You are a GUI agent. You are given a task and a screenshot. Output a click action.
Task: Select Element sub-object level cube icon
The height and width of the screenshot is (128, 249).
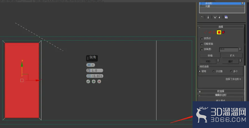pos(223,32)
